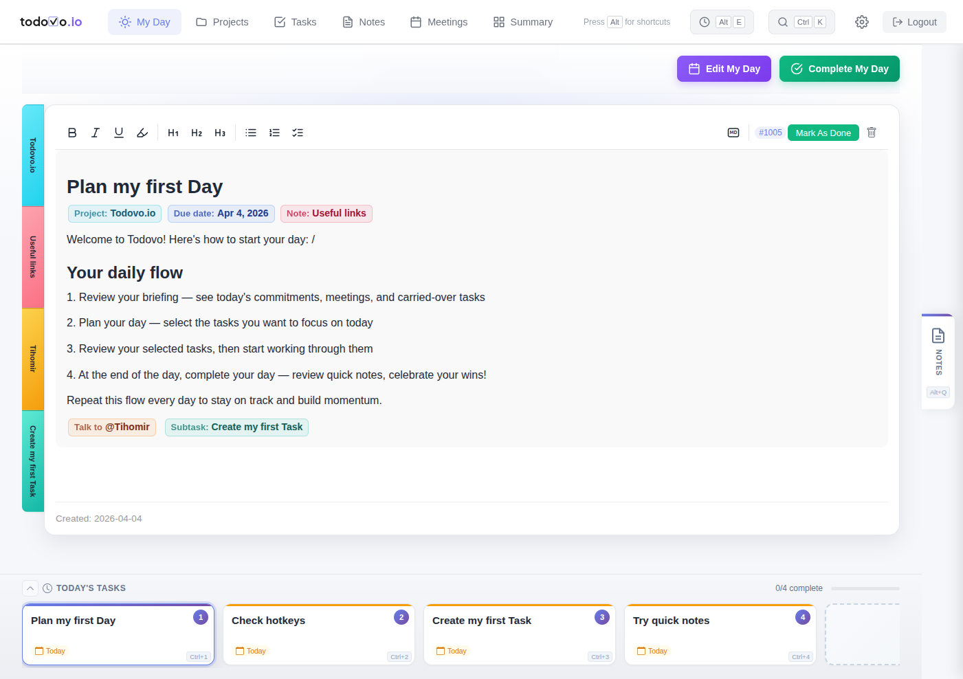
Task: Select the Check hotkeys task card
Action: [x=319, y=634]
